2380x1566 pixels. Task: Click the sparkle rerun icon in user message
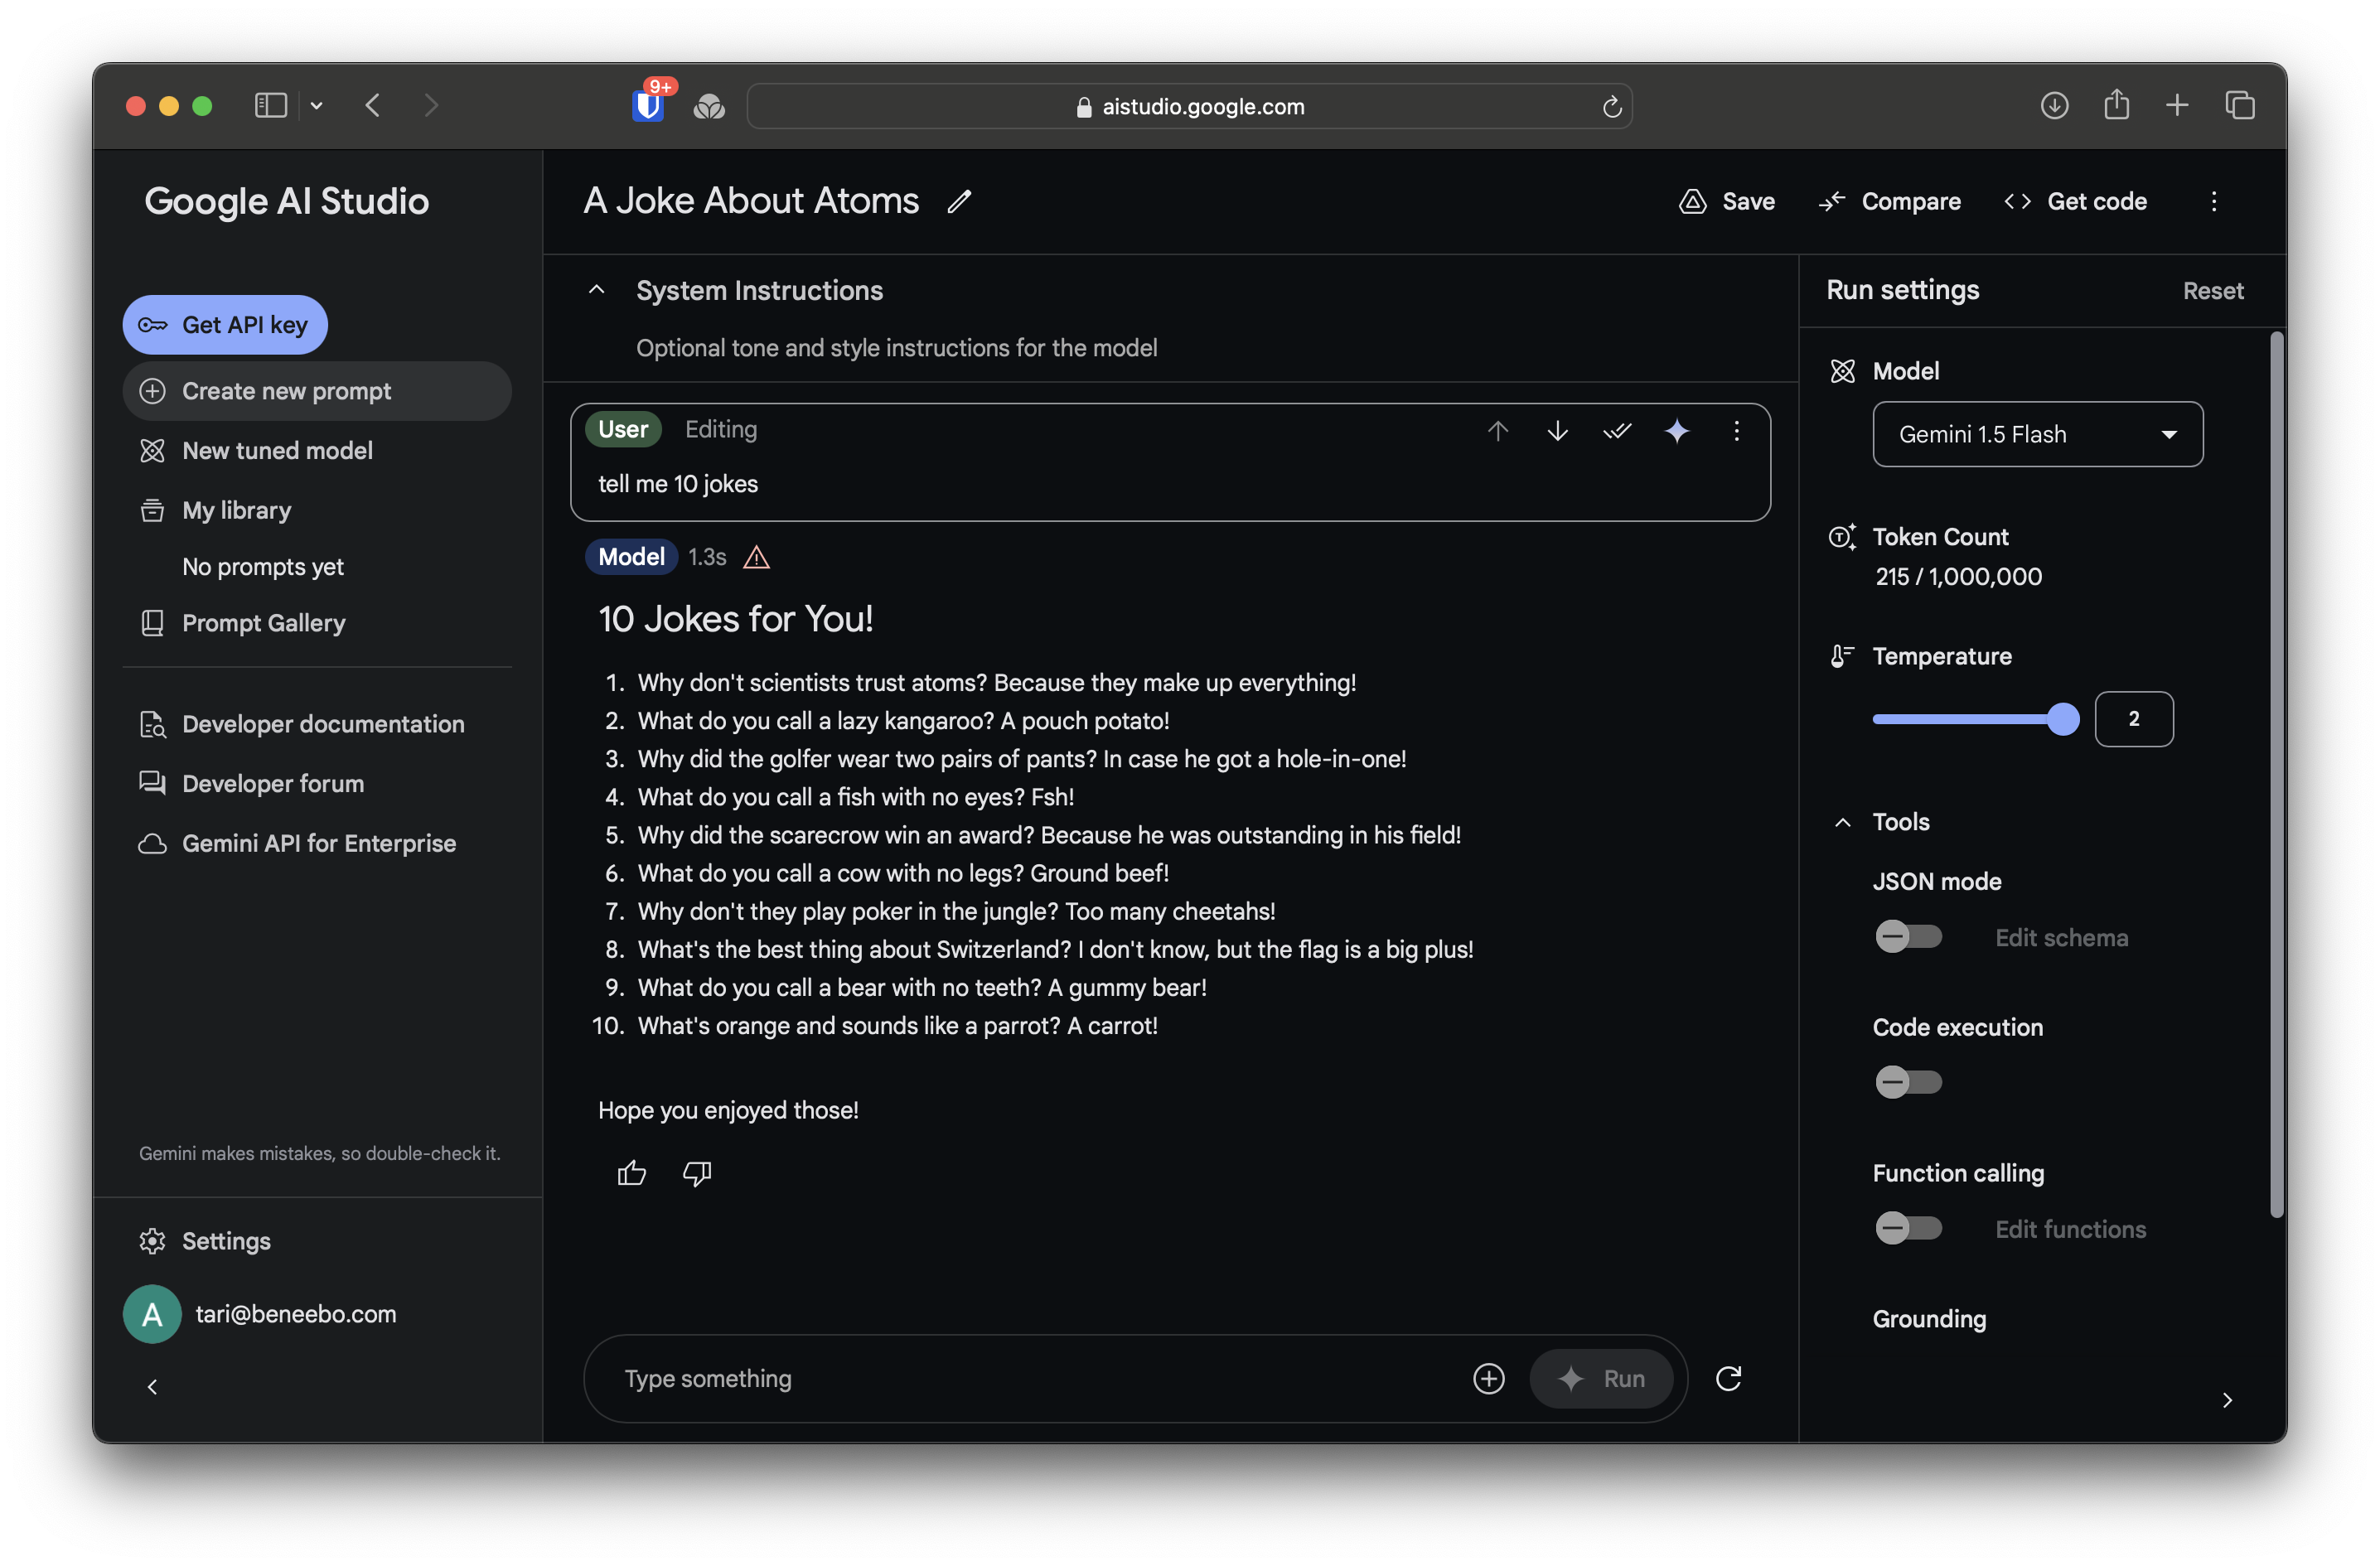pyautogui.click(x=1677, y=430)
